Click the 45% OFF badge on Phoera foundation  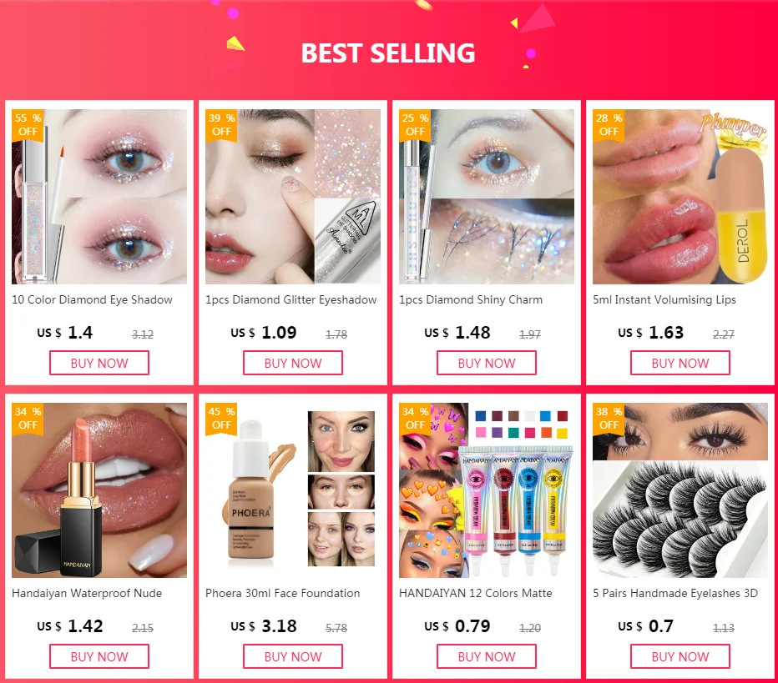221,419
